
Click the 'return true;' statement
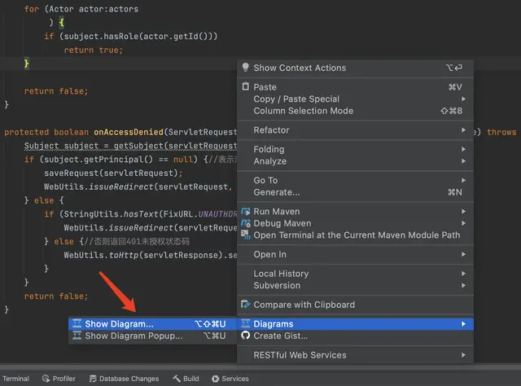point(94,50)
